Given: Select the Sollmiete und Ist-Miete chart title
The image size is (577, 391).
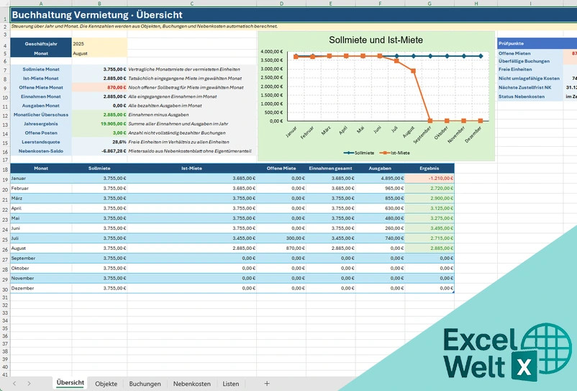Looking at the screenshot, I should coord(376,40).
